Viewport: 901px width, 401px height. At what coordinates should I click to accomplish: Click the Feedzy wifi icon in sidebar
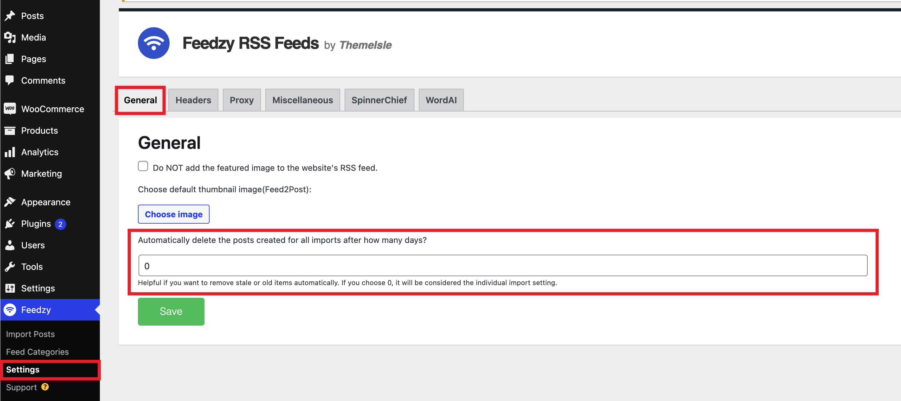tap(10, 309)
